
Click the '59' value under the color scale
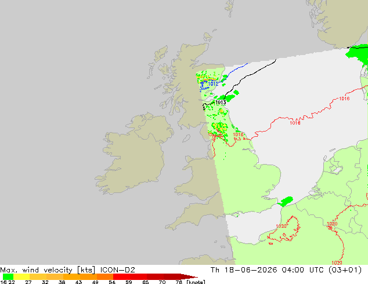(x=129, y=282)
